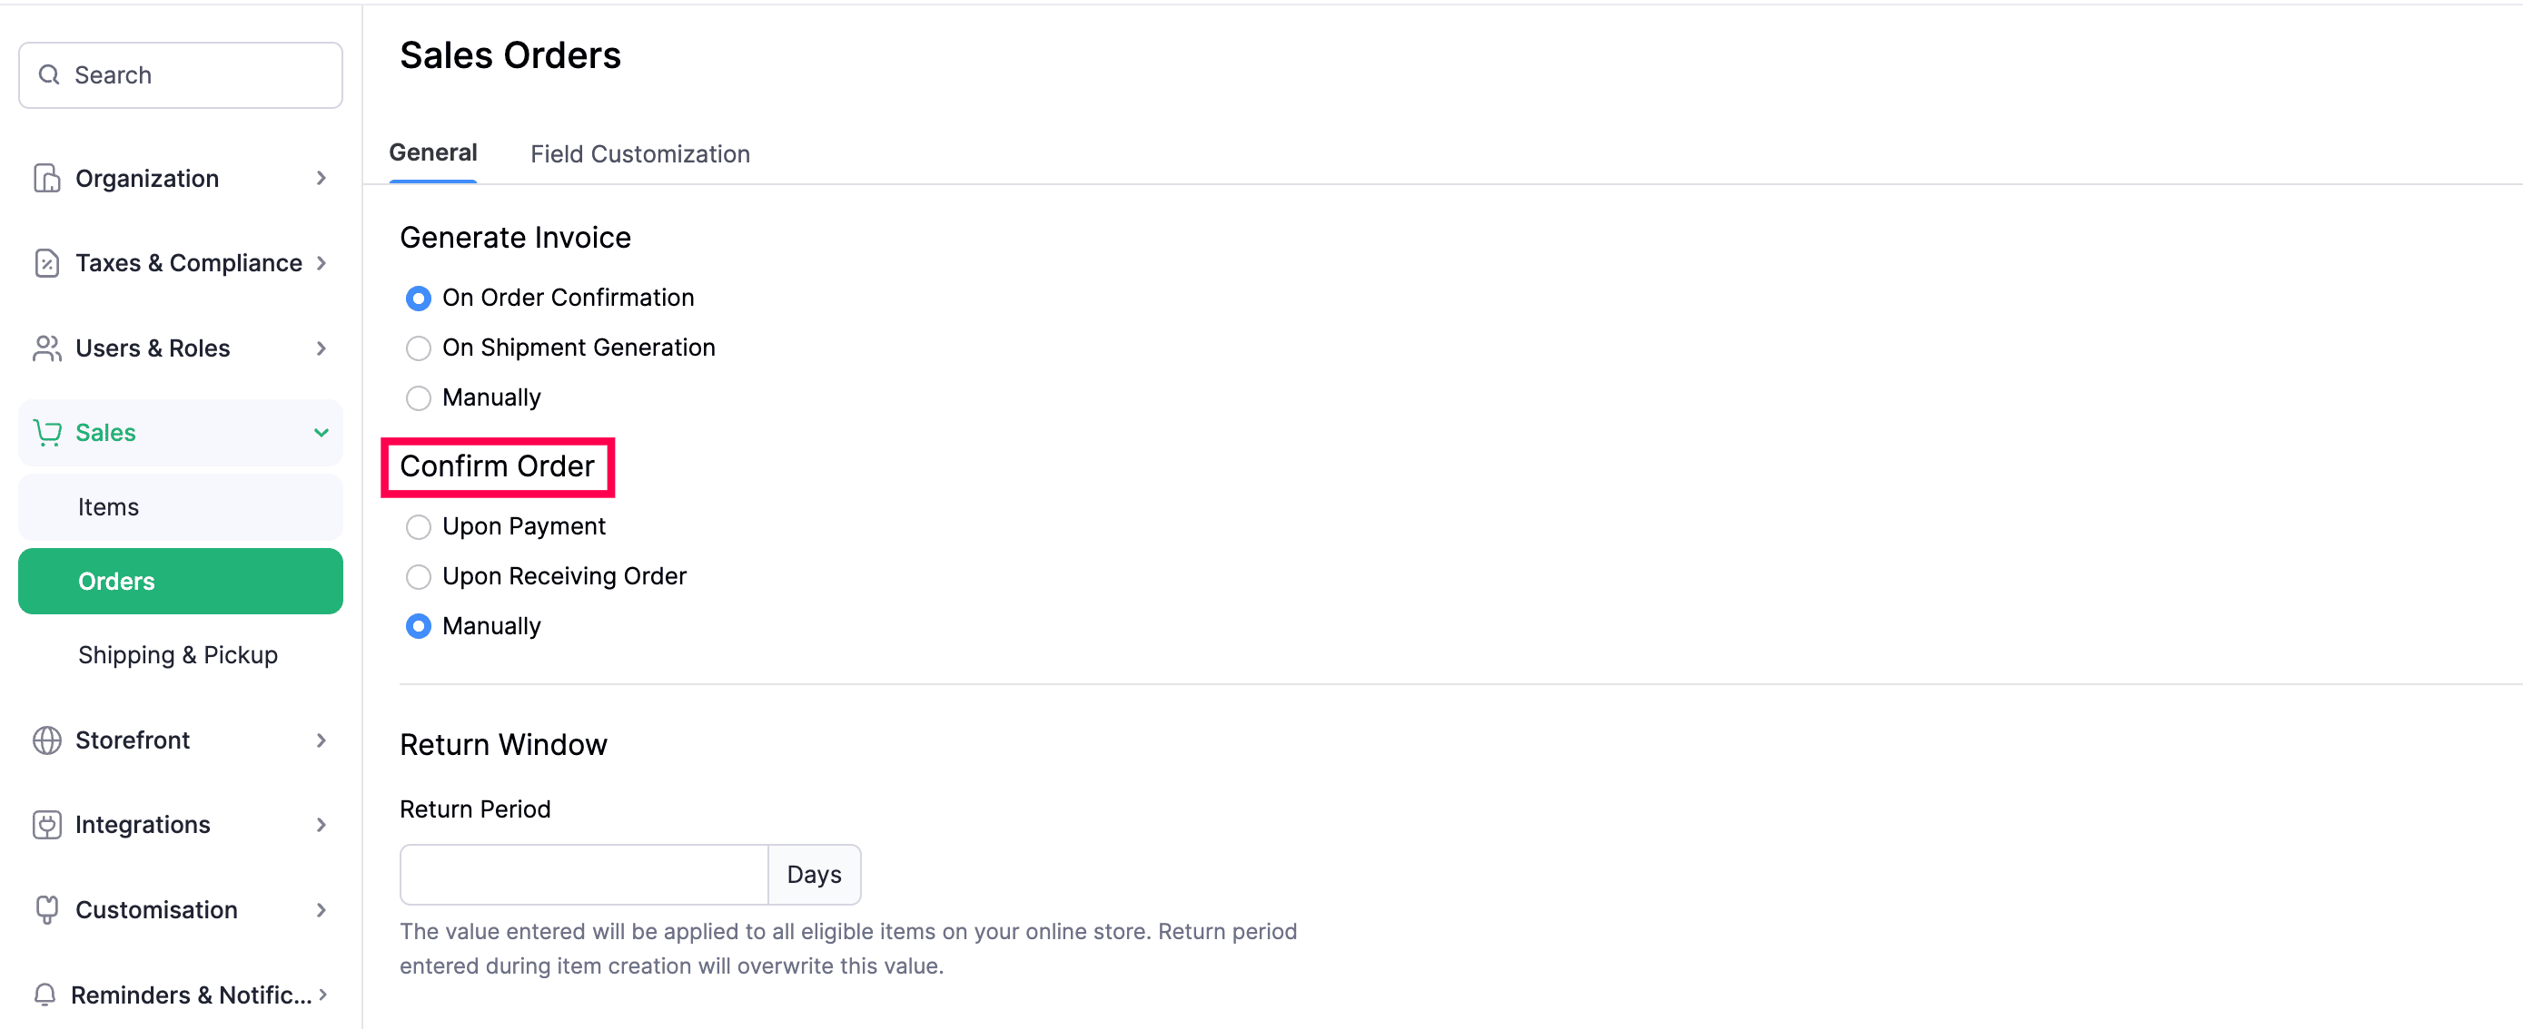Open the General tab
Screen dimensions: 2523x1029
click(x=433, y=152)
